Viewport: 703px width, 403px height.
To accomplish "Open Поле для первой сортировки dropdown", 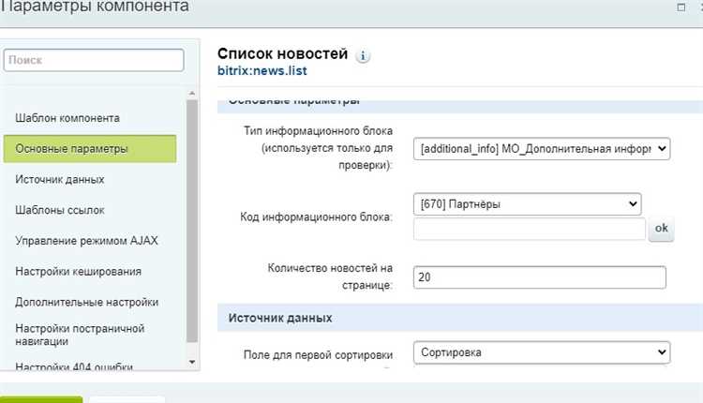I will 542,352.
